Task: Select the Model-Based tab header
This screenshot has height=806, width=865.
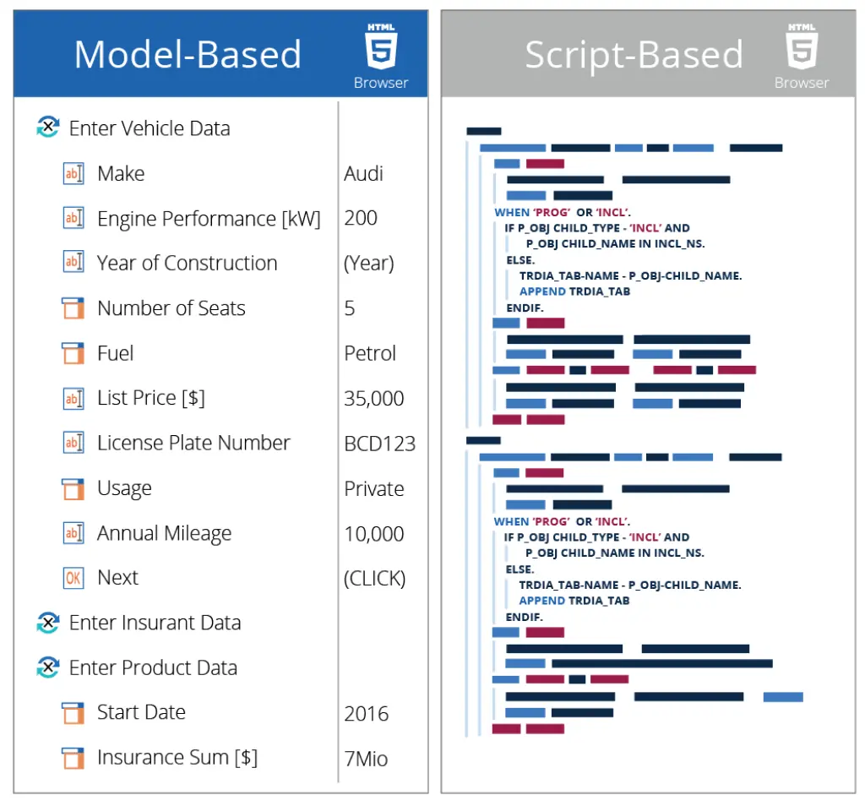Action: (x=188, y=55)
